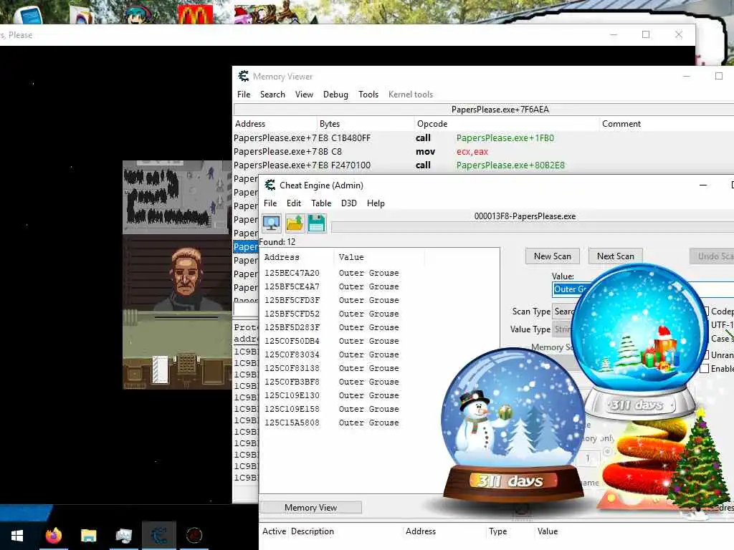Click the open folder load icon
734x550 pixels.
tap(295, 223)
